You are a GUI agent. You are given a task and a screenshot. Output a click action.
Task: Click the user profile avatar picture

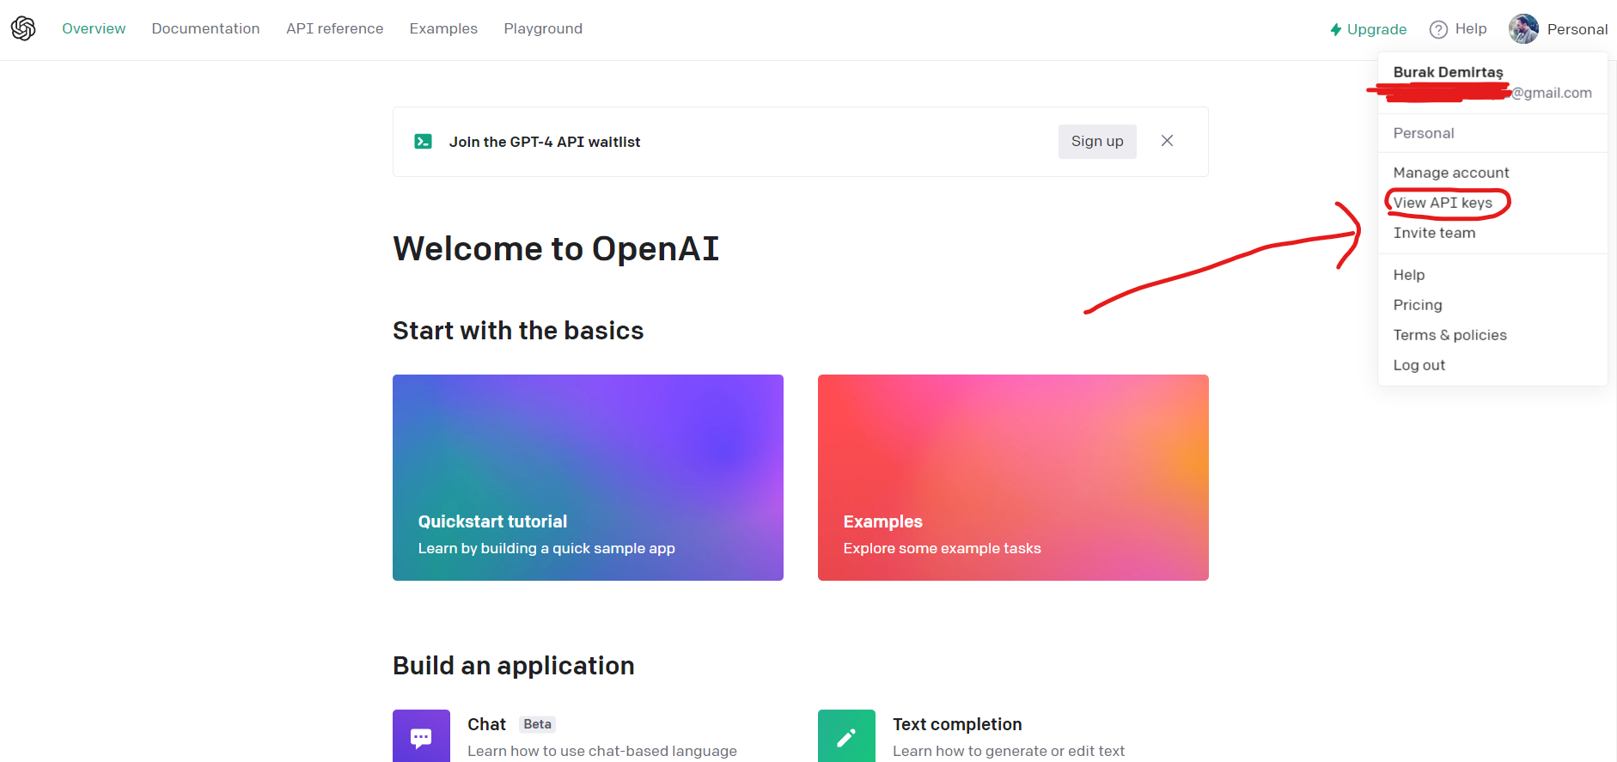click(1523, 28)
